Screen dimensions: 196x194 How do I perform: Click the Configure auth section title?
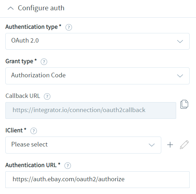[x=41, y=8]
